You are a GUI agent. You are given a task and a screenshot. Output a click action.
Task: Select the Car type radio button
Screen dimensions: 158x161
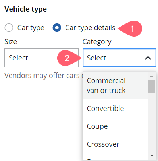click(x=9, y=28)
